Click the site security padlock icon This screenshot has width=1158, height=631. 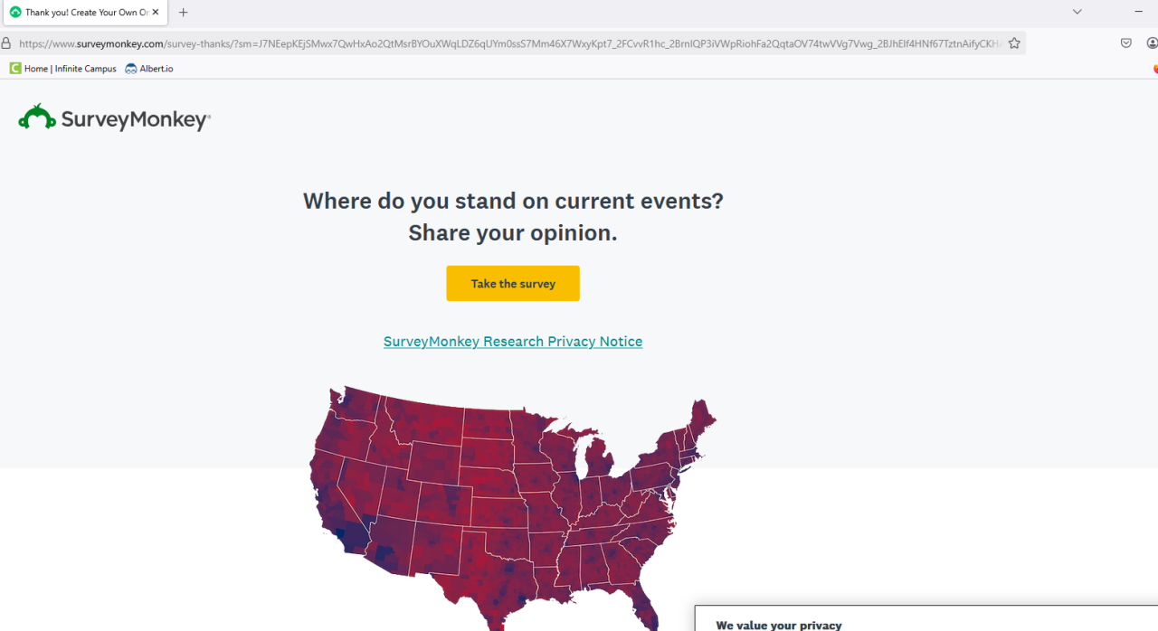(6, 43)
